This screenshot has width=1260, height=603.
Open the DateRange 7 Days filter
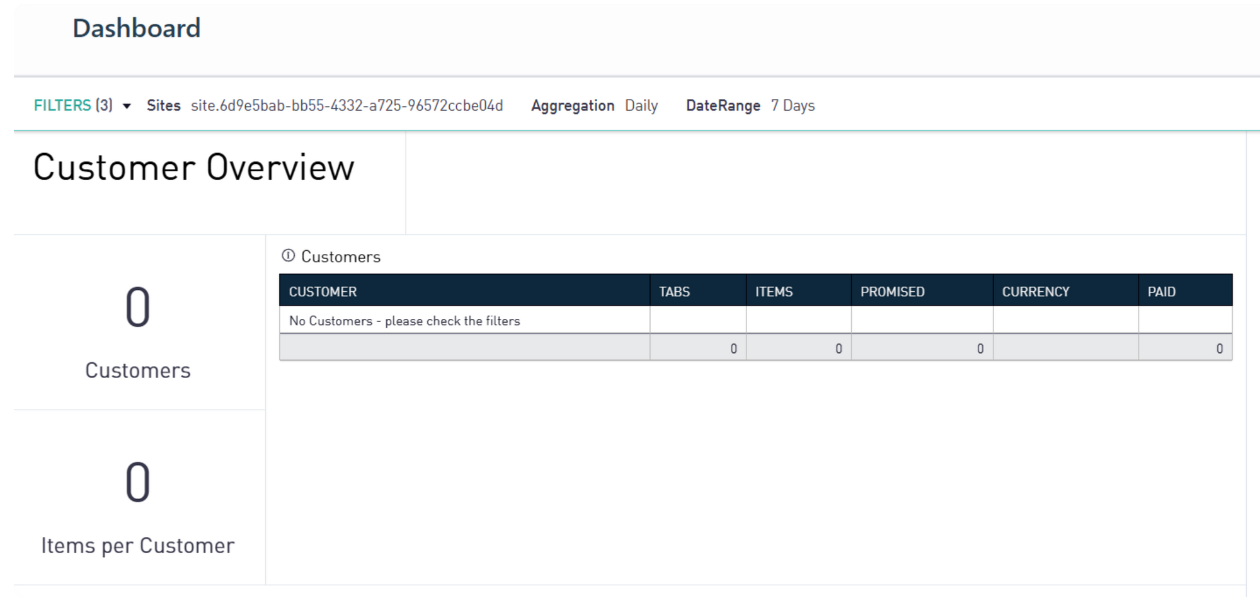point(792,106)
